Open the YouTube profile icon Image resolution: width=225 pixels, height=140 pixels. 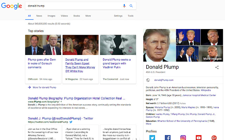pyautogui.click(x=199, y=138)
